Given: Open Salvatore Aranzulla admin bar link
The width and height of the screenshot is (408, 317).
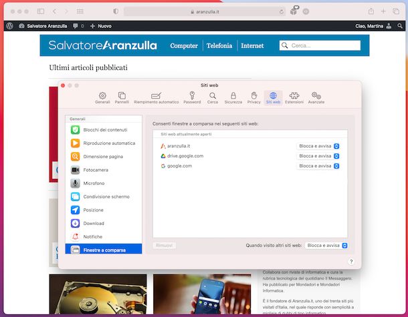Looking at the screenshot, I should [x=43, y=26].
